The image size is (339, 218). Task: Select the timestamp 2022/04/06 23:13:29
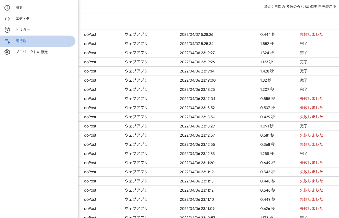[x=197, y=126]
